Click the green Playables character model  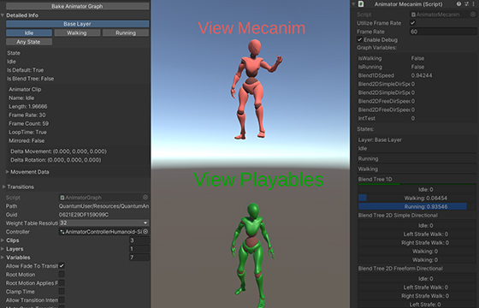(x=252, y=255)
